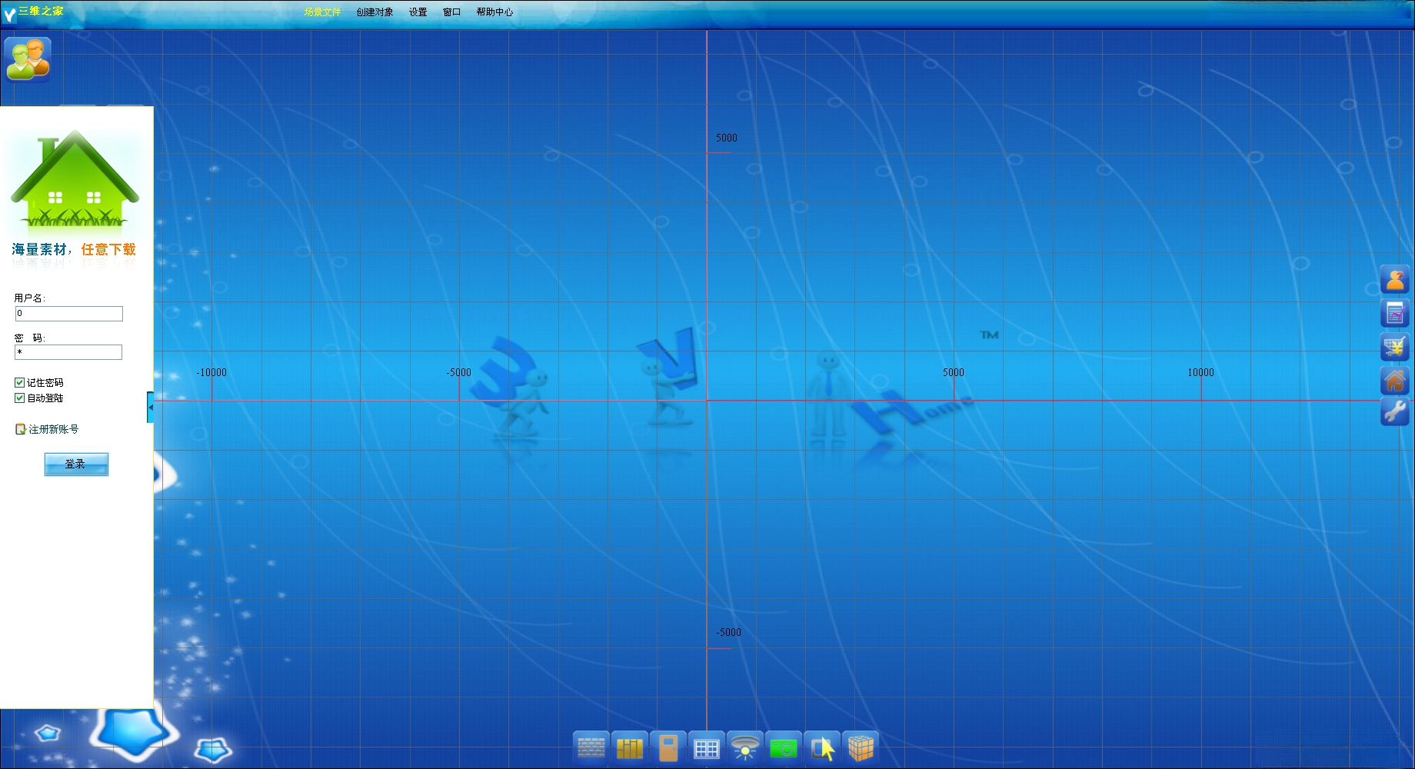
Task: Click the green camera icon
Action: (x=784, y=747)
